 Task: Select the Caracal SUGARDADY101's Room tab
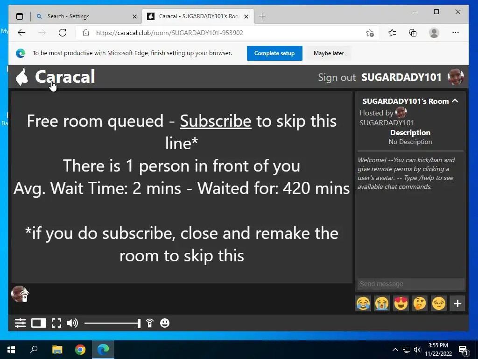[x=197, y=16]
